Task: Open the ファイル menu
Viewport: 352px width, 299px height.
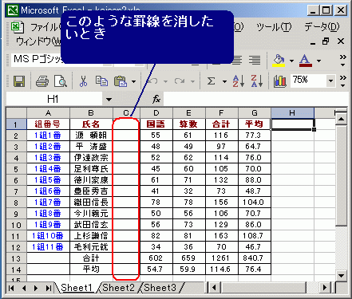Action: tap(45, 27)
